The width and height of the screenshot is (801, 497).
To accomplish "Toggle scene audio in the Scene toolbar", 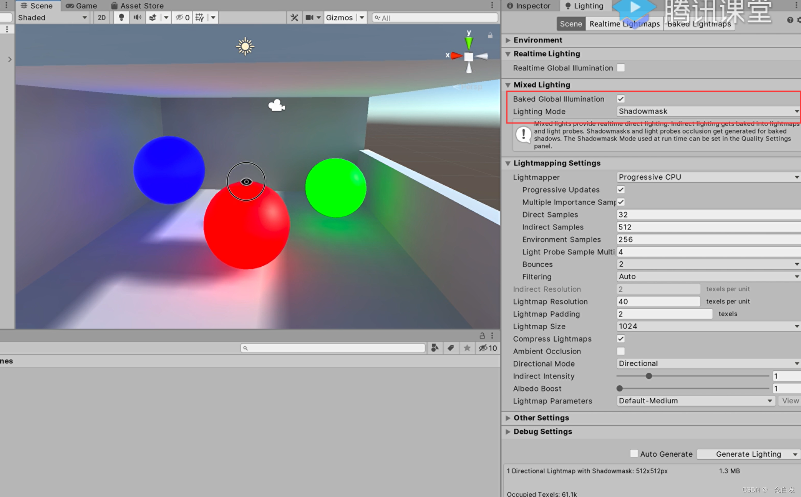I will click(137, 17).
